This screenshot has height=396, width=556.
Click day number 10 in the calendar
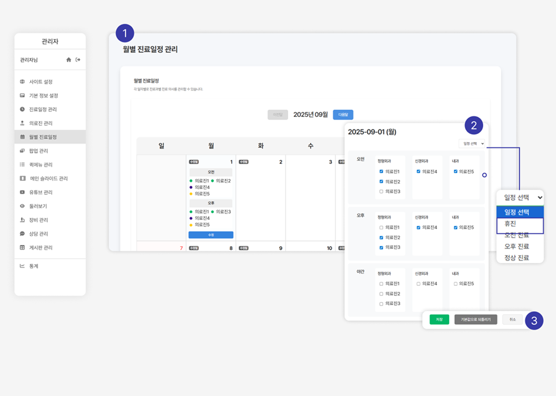click(x=329, y=249)
